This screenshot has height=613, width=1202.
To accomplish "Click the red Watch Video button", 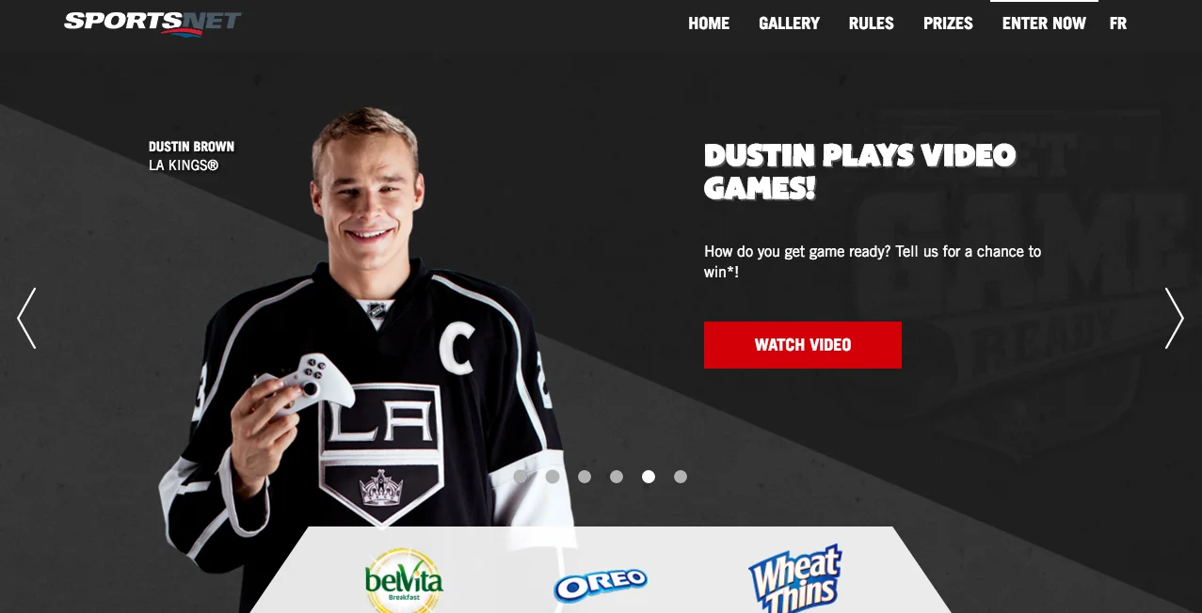I will click(x=803, y=345).
